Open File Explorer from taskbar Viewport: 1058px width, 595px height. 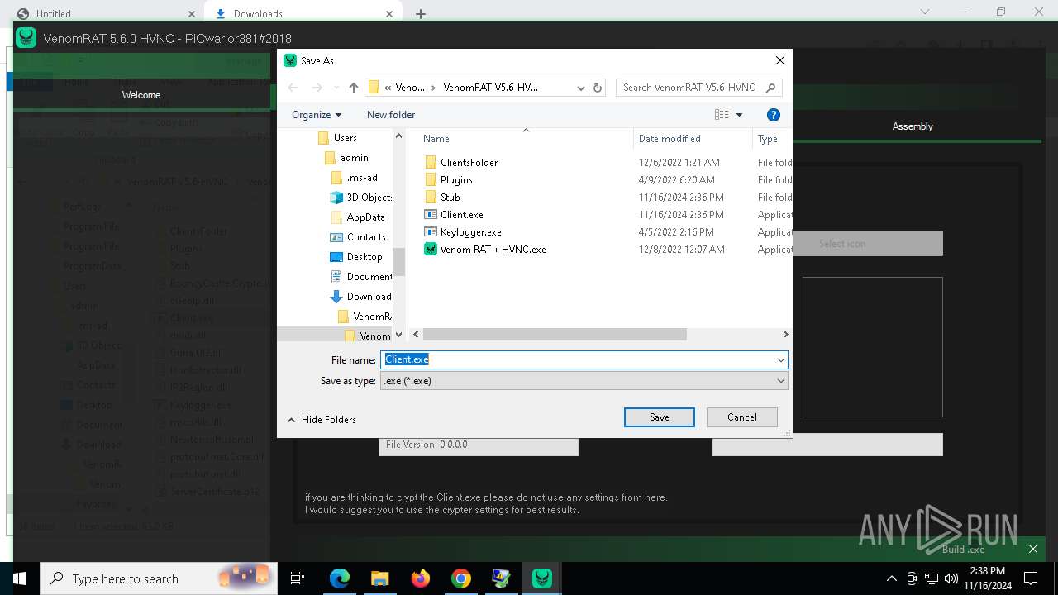[x=379, y=578]
